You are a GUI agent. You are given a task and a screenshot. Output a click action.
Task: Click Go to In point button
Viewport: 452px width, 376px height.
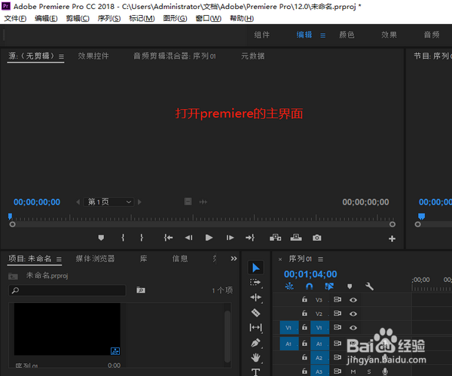click(x=168, y=238)
